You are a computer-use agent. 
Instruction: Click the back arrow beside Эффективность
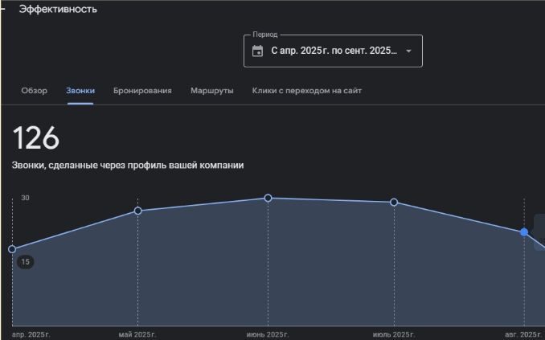4,9
